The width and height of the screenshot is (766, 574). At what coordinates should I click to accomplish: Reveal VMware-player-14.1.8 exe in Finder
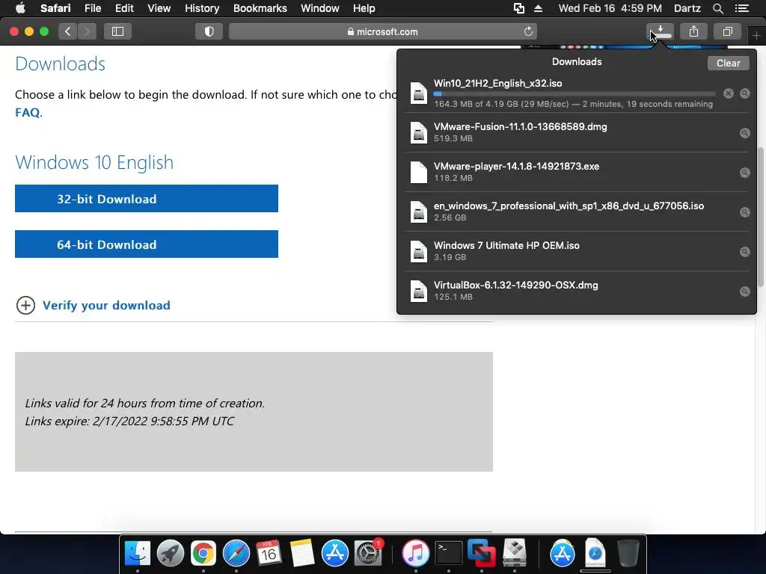coord(744,173)
